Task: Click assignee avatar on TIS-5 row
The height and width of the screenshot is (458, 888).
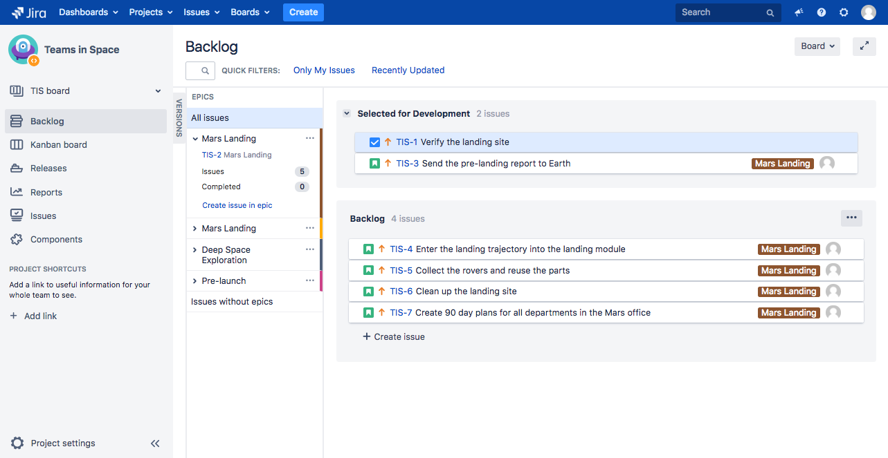Action: click(x=833, y=270)
